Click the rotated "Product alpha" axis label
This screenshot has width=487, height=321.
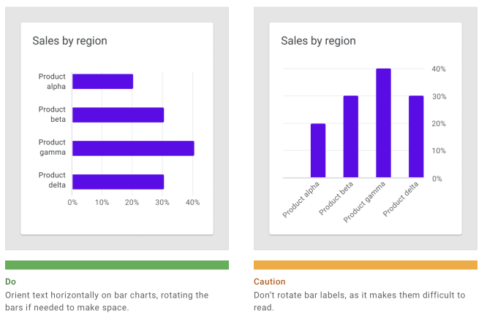[x=303, y=199]
